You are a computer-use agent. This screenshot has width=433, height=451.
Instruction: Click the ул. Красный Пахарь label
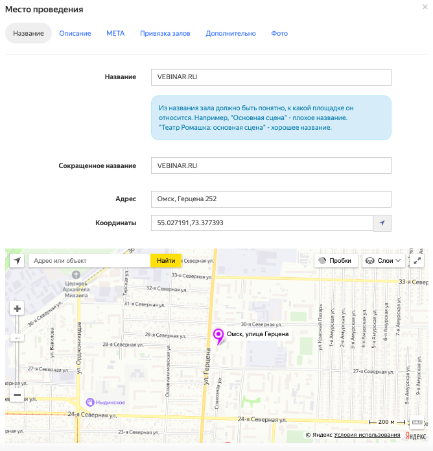(x=320, y=327)
